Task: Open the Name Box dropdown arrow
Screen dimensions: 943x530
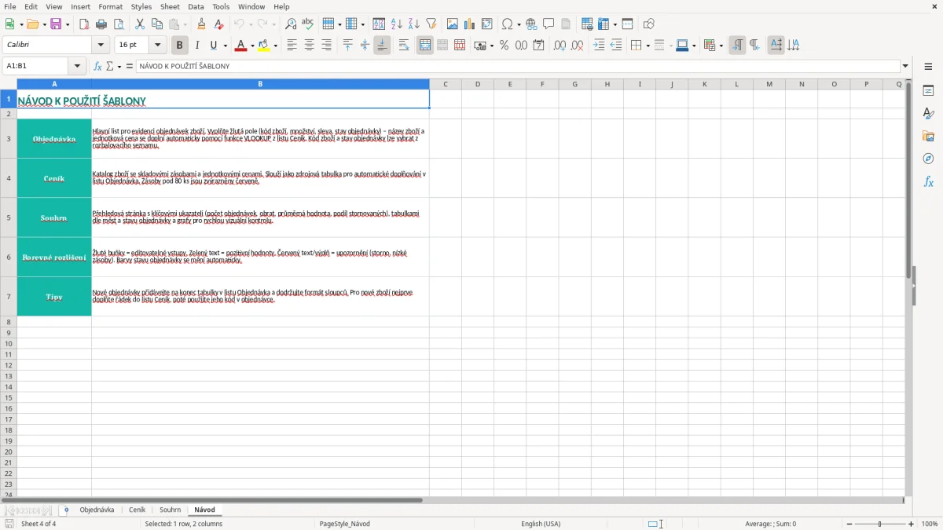Action: pyautogui.click(x=78, y=66)
